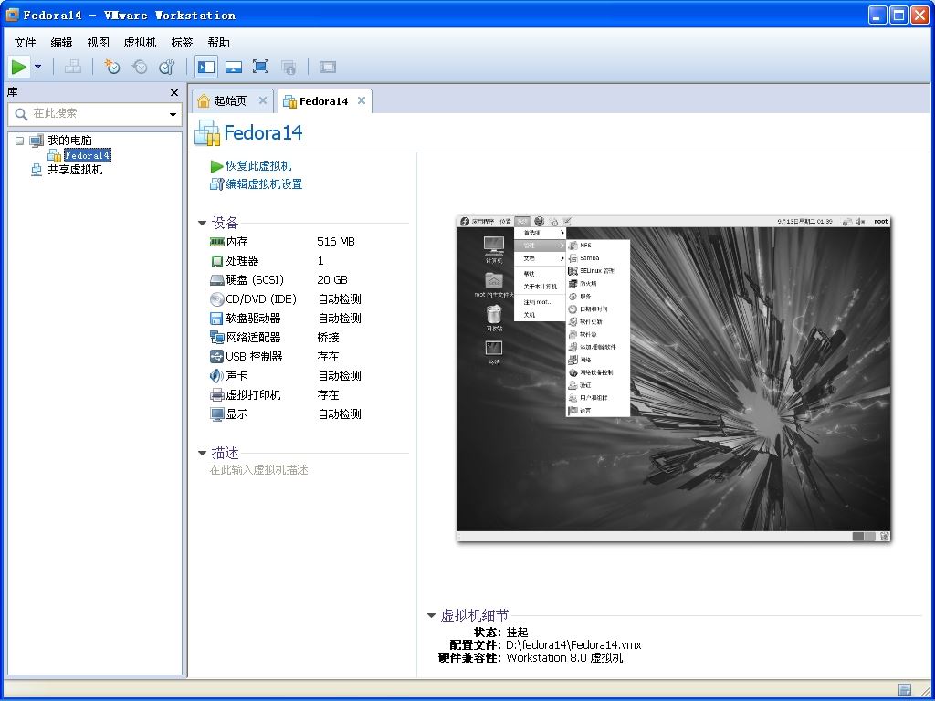935x701 pixels.
Task: Click the Unity mode toolbar icon
Action: (x=289, y=67)
